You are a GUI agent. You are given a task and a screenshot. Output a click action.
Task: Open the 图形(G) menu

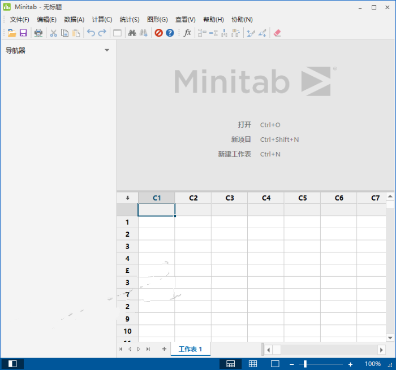(x=157, y=19)
